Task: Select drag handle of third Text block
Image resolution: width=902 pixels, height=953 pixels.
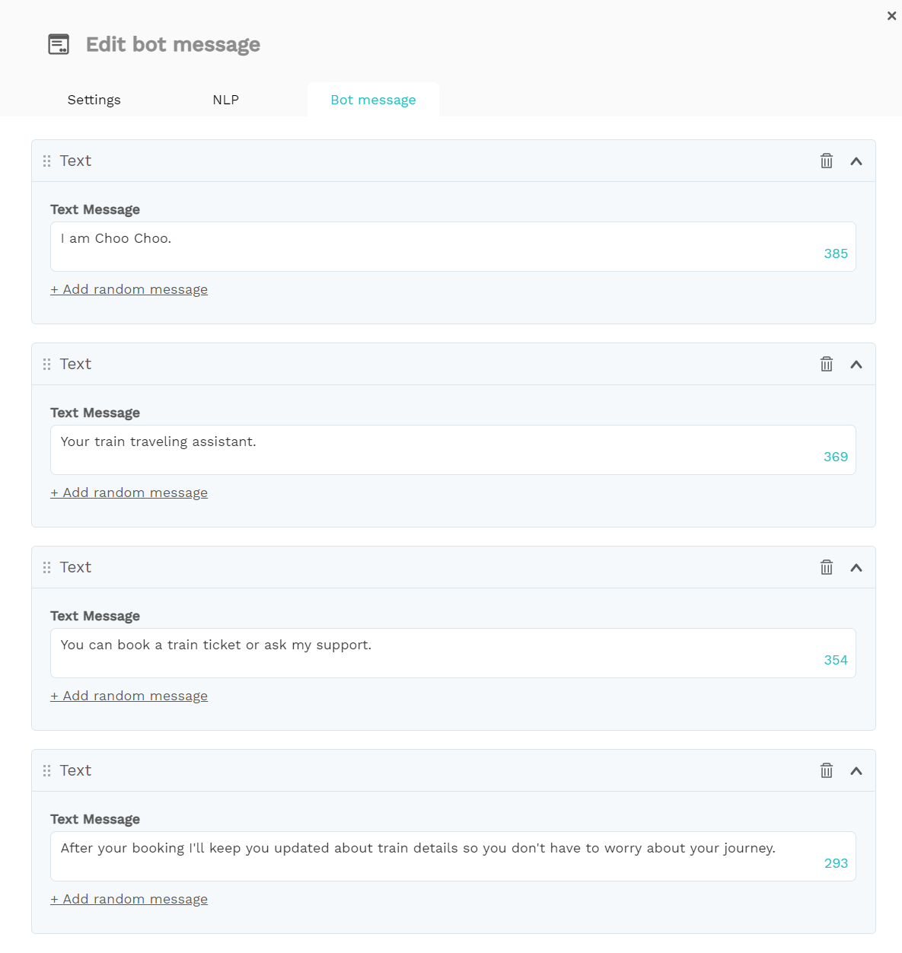Action: [47, 567]
